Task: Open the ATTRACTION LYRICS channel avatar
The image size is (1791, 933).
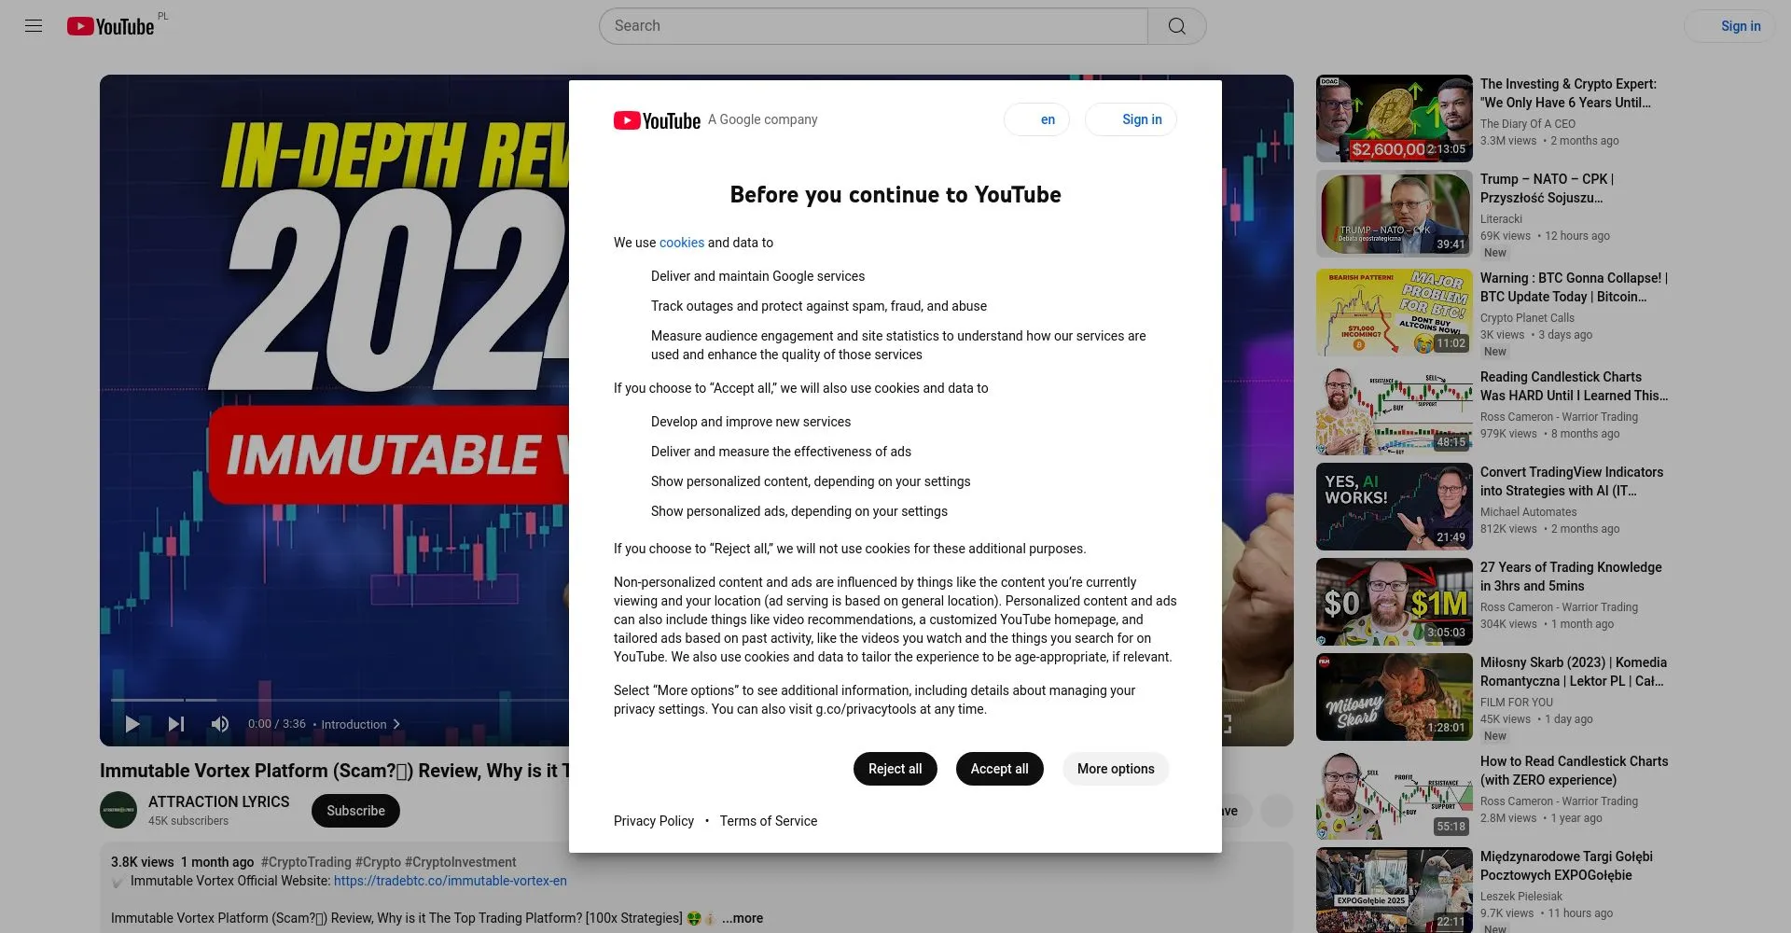Action: (x=118, y=810)
